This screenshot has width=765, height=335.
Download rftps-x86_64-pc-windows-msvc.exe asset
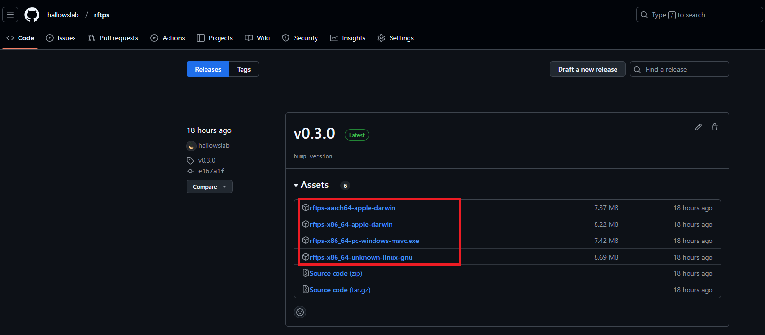point(364,241)
